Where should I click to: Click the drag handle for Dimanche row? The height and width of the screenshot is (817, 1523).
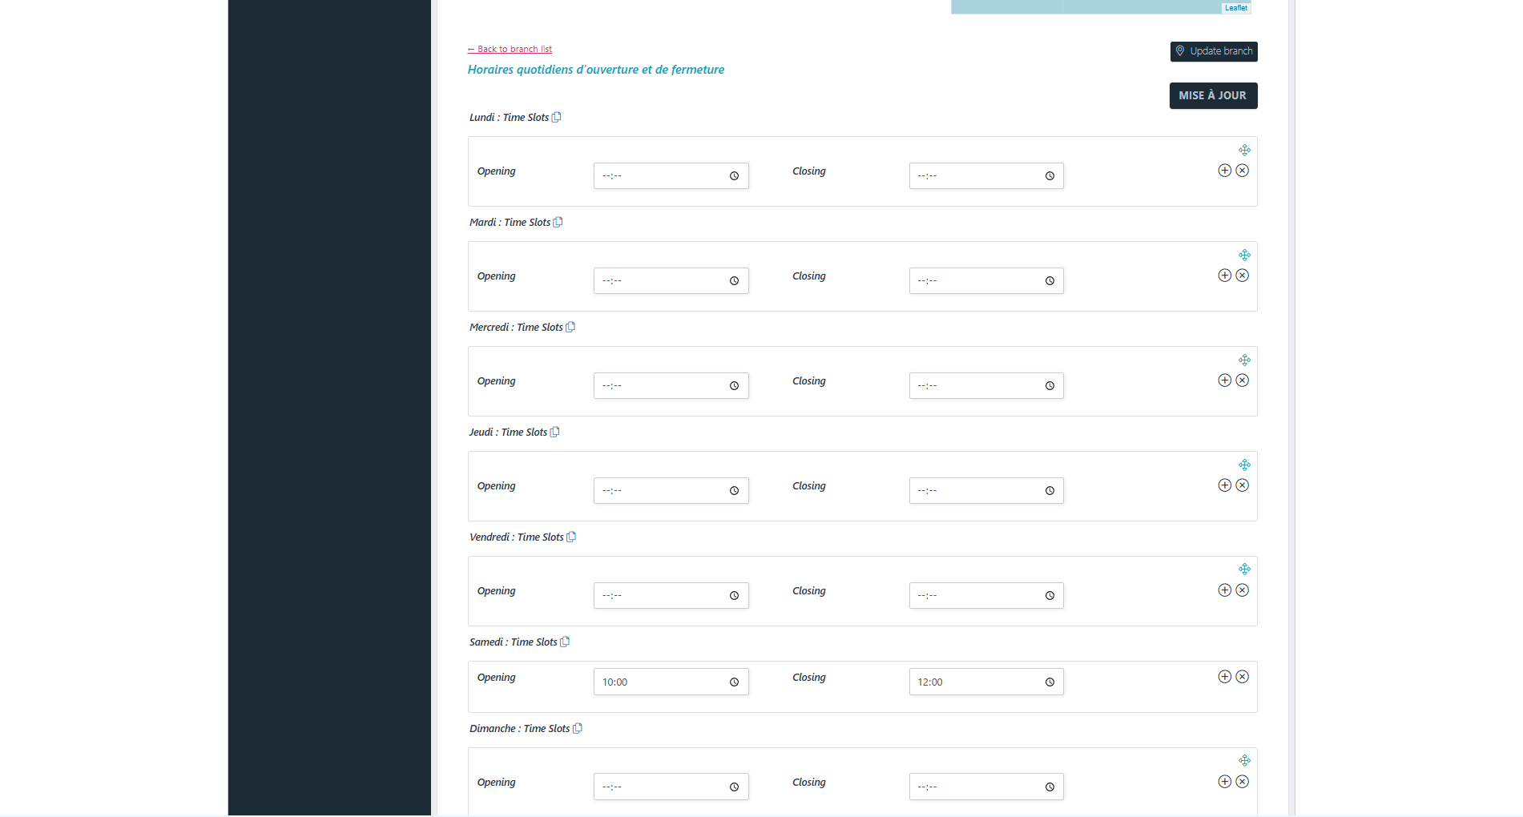click(x=1245, y=759)
